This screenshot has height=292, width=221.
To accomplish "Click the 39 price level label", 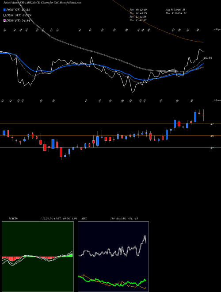I will [x=212, y=136].
